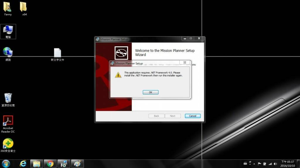Open the Windows Start menu

coord(6,164)
